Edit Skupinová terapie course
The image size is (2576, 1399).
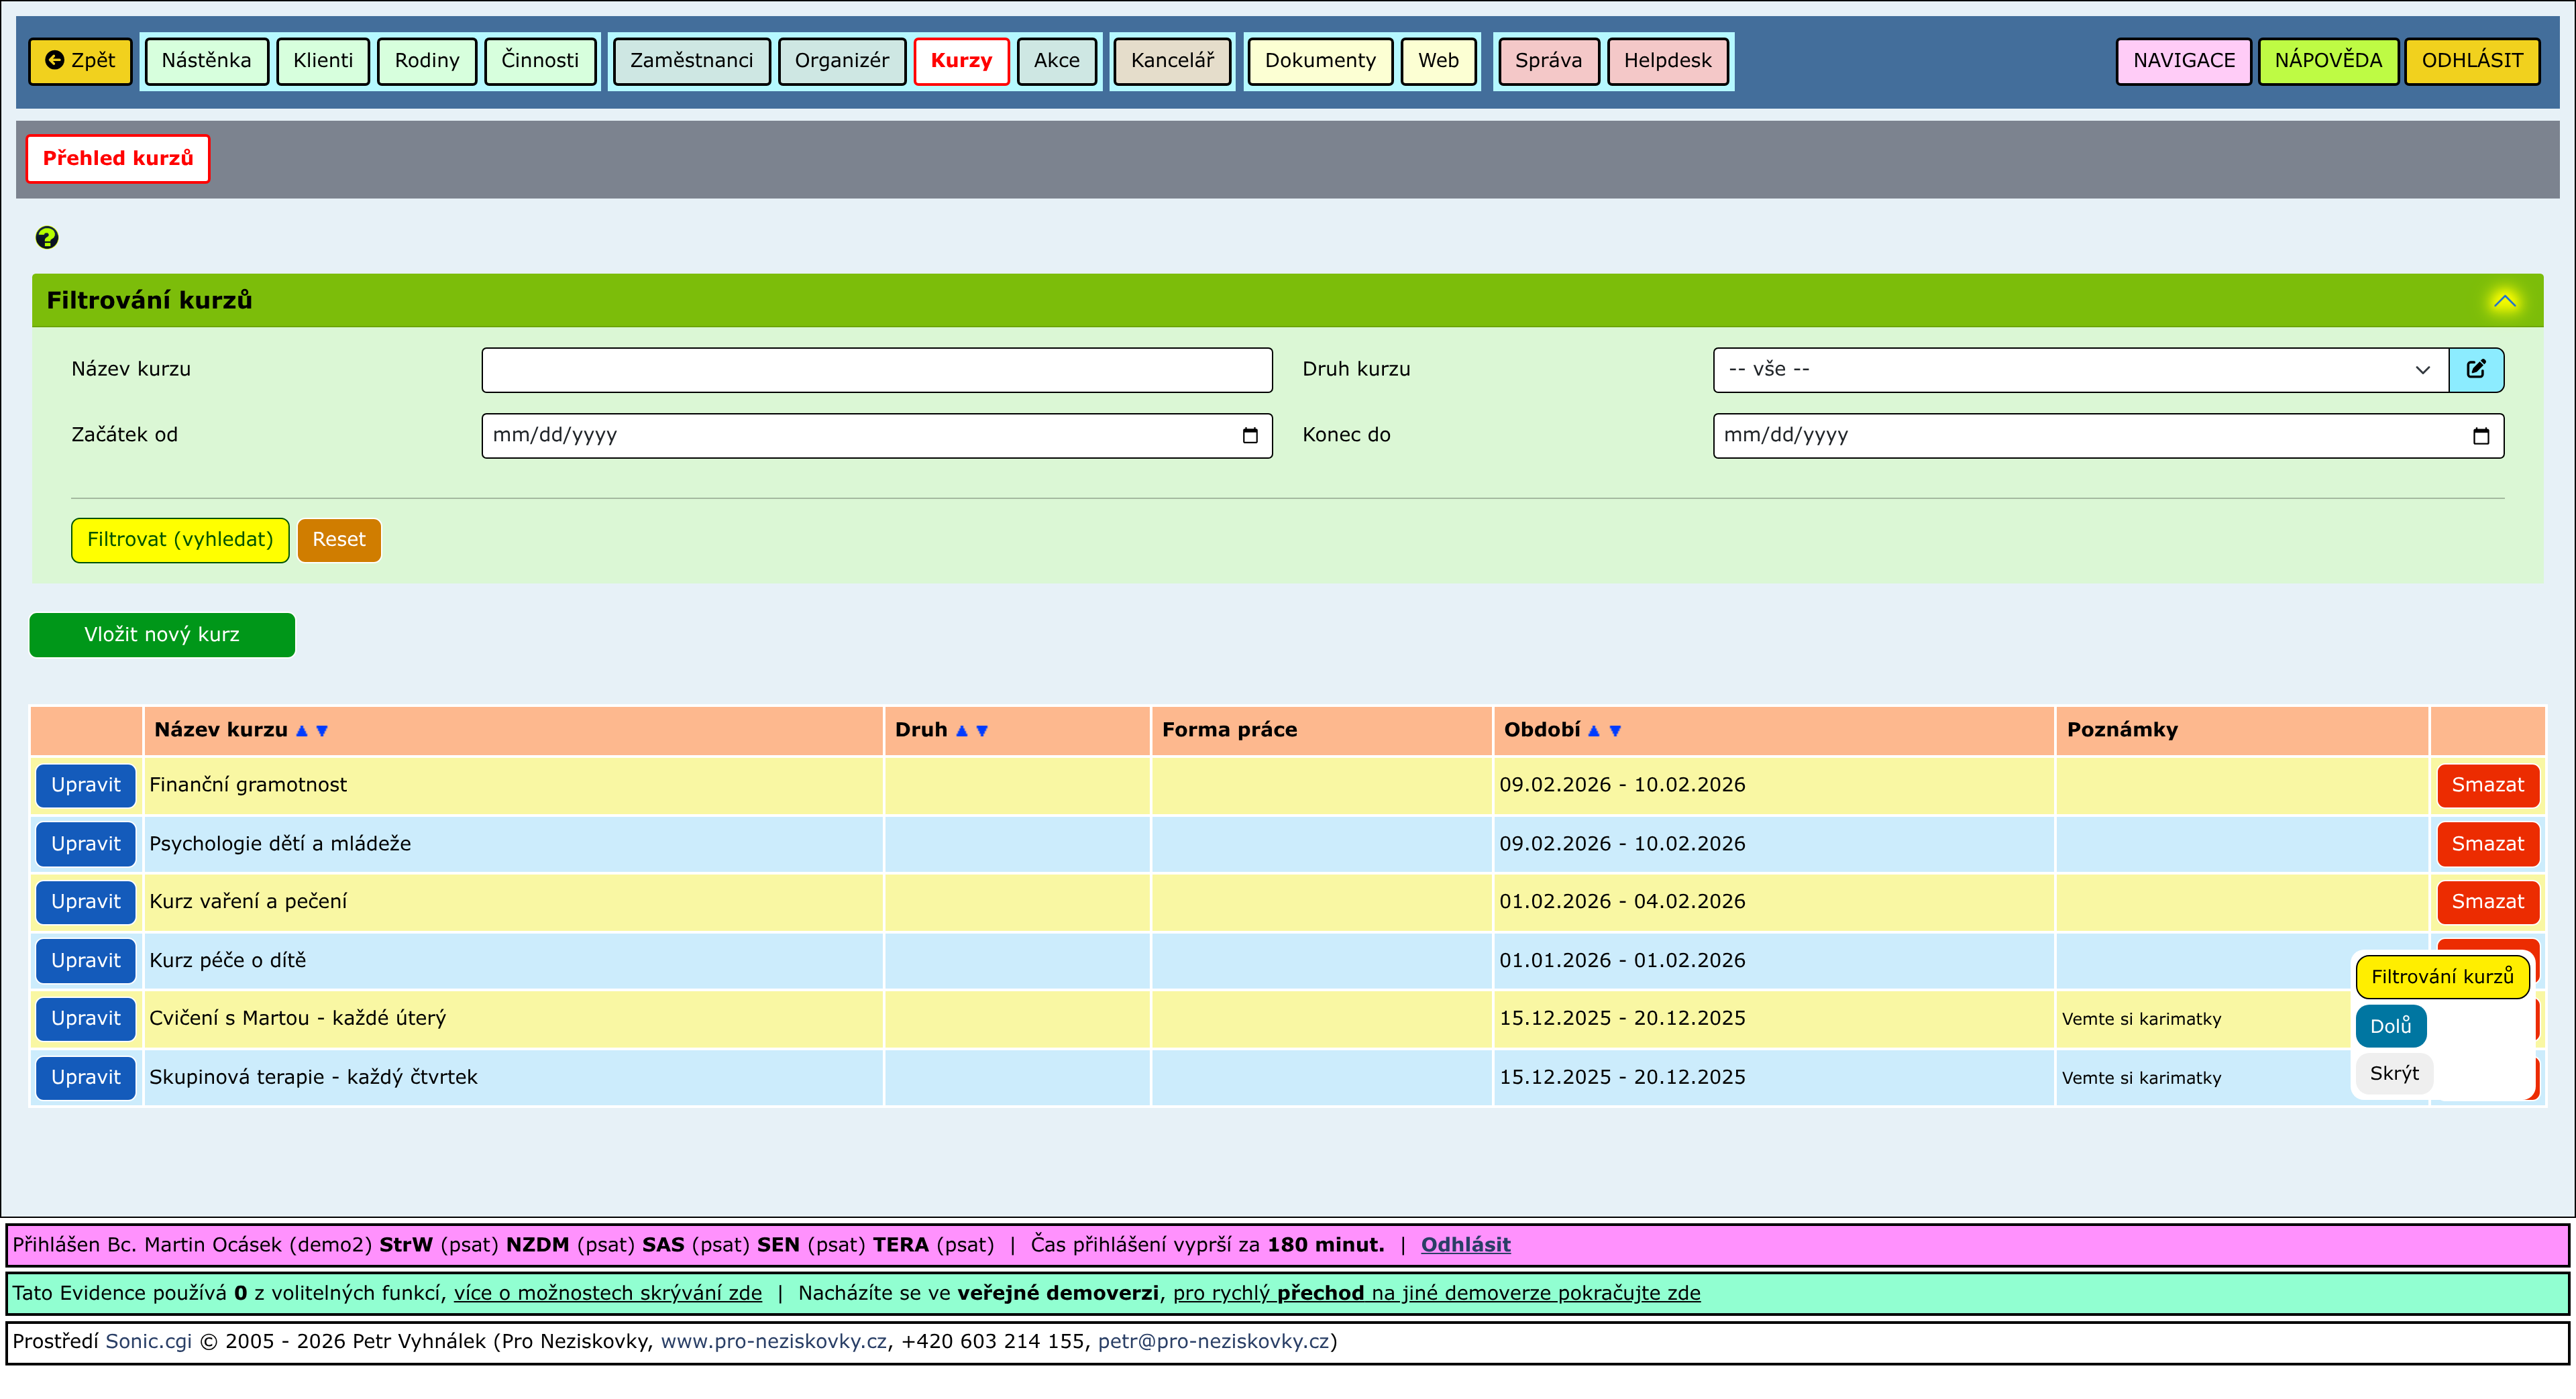86,1079
